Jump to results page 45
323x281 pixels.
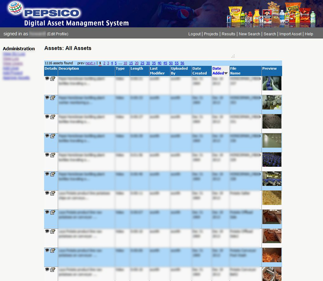point(165,63)
